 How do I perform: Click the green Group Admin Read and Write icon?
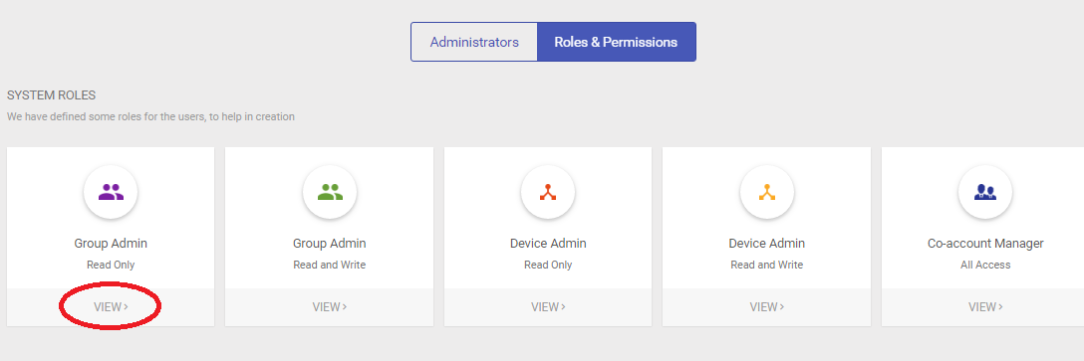coord(330,193)
